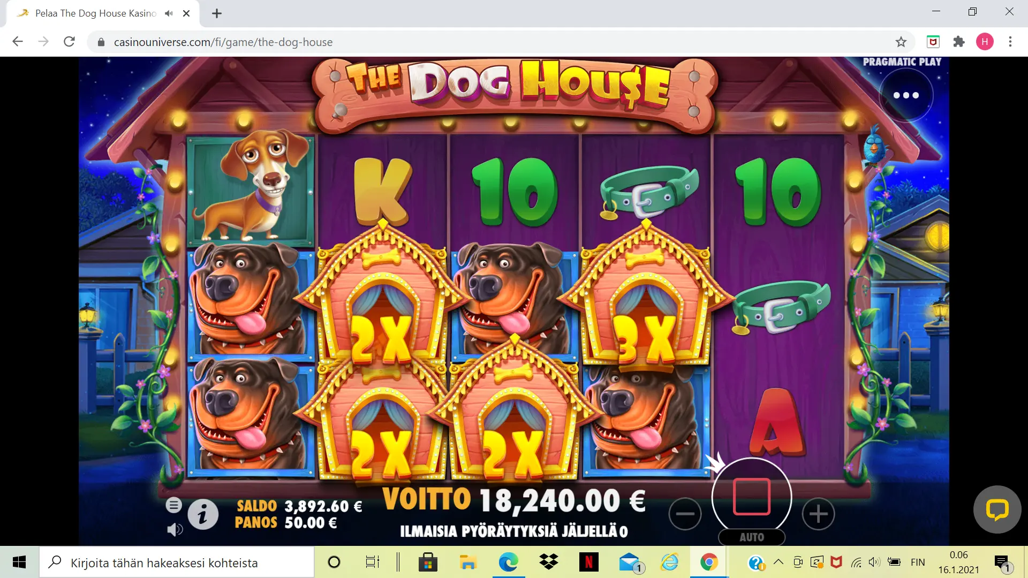This screenshot has height=578, width=1028.
Task: Click the Windows search box
Action: tap(177, 562)
